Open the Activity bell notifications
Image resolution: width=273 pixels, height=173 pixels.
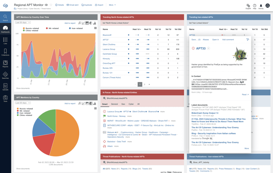click(261, 6)
